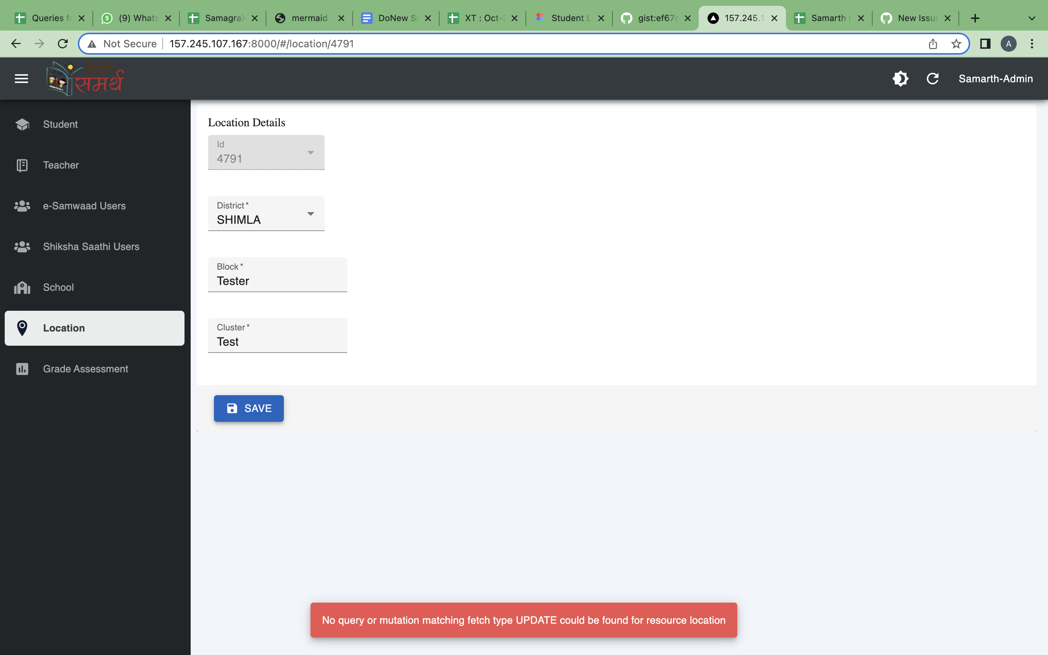Open the hamburger sidebar menu

pos(21,79)
